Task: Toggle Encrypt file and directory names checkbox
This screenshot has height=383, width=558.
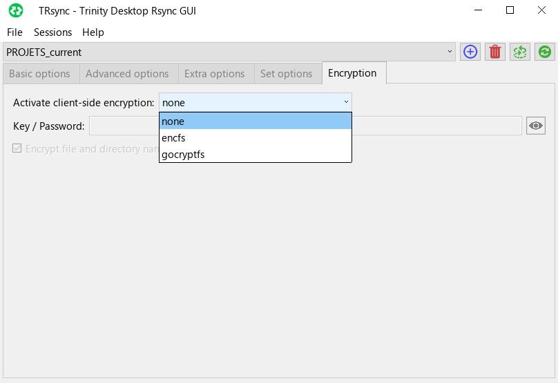Action: [x=17, y=148]
